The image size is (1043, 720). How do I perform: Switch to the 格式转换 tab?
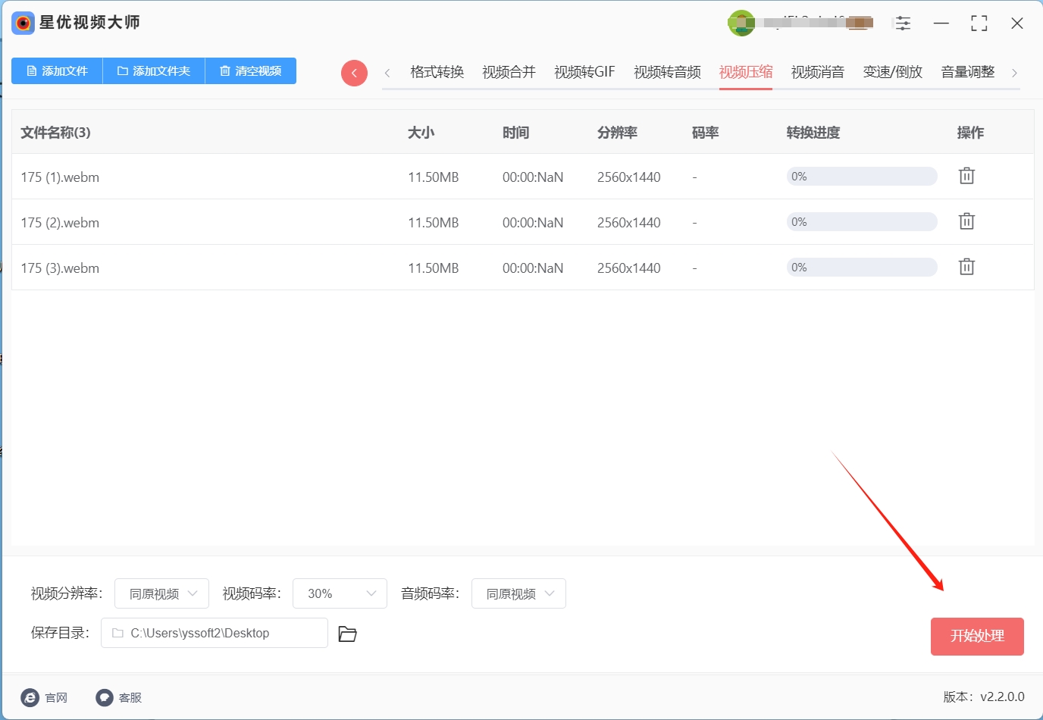(x=436, y=71)
